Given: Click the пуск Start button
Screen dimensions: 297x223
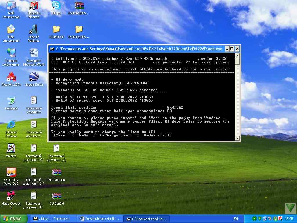Looking at the screenshot, I should tap(14, 219).
